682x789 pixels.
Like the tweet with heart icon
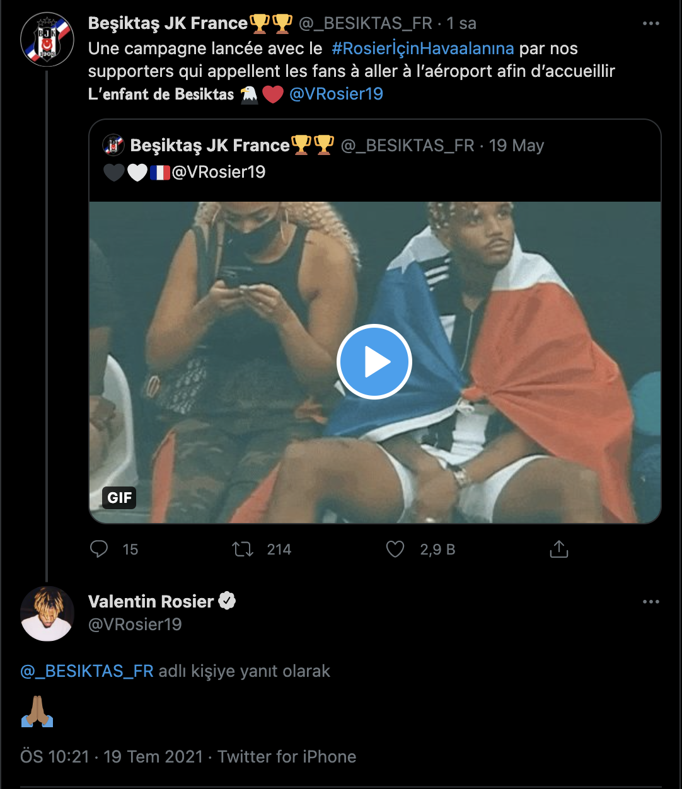(395, 550)
